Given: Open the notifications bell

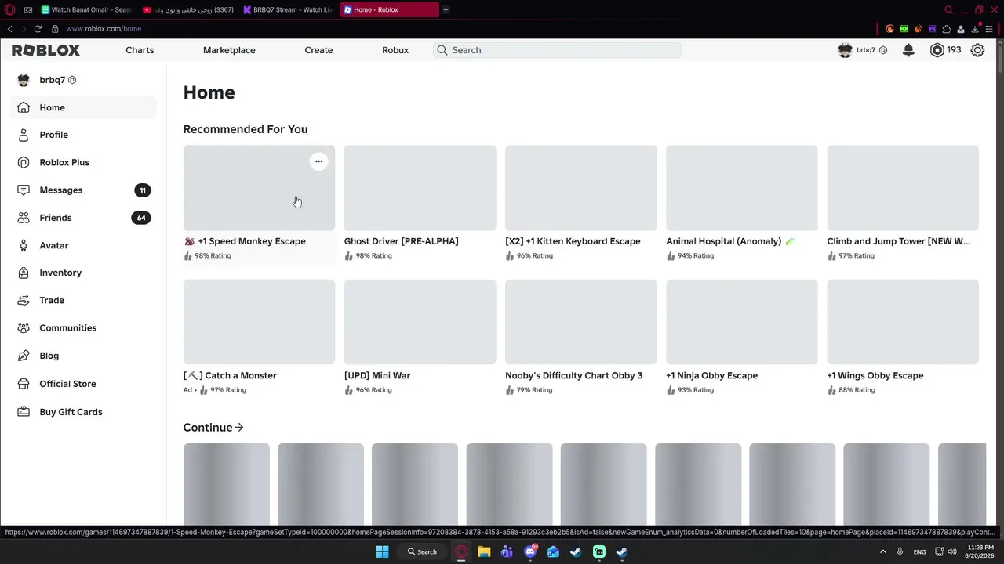Looking at the screenshot, I should point(908,50).
